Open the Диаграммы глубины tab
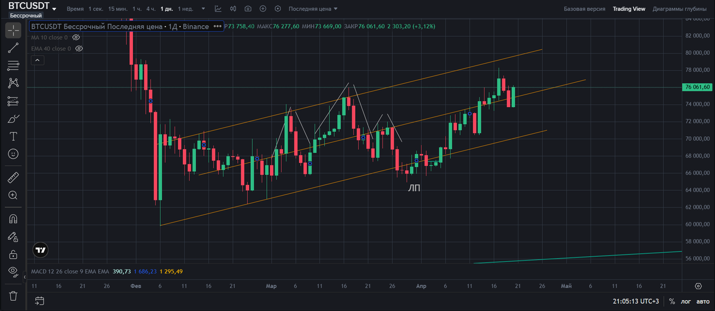 click(x=679, y=10)
